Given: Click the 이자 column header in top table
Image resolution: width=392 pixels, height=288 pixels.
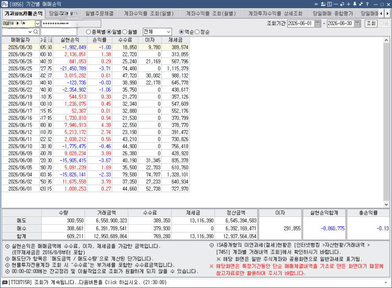Looking at the screenshot, I should point(150,40).
